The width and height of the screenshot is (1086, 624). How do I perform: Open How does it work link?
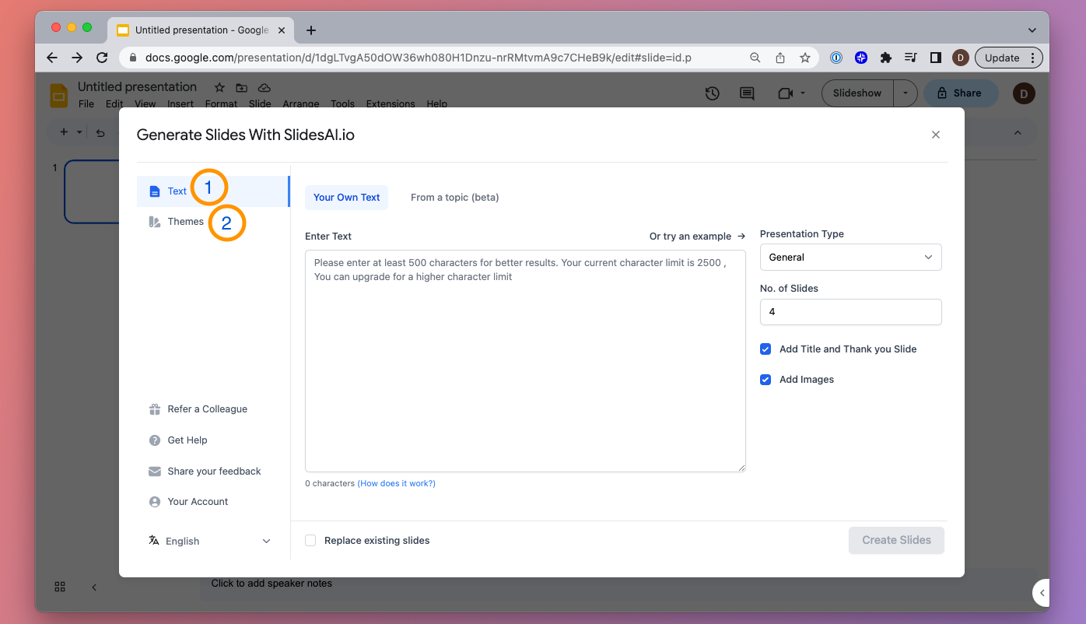[x=396, y=484]
